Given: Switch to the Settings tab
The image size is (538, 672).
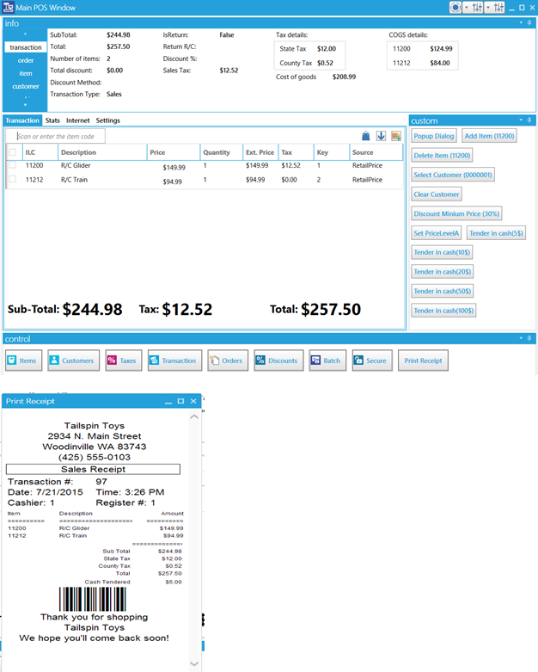Looking at the screenshot, I should [x=107, y=120].
